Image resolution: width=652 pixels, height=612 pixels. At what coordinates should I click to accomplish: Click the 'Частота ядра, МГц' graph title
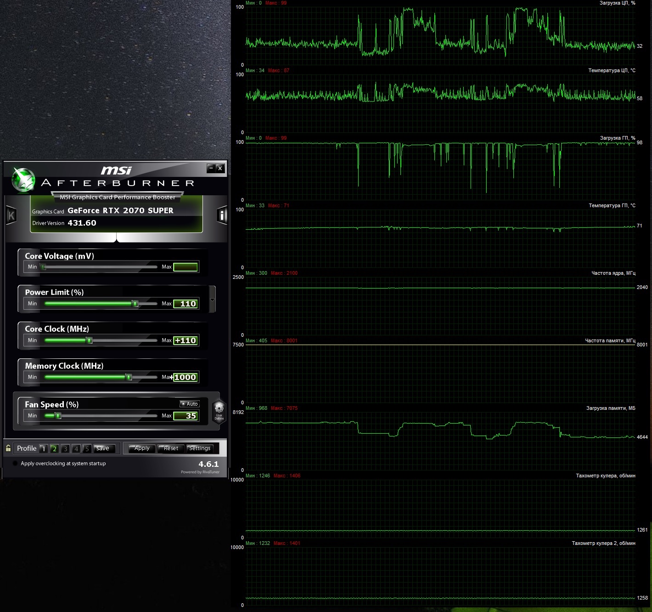613,273
